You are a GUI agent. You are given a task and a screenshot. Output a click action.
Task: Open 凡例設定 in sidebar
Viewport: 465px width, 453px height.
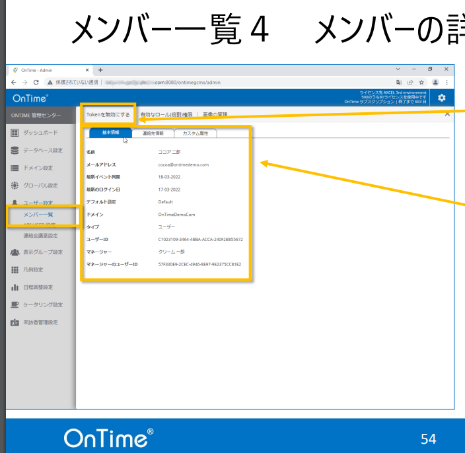[x=33, y=269]
